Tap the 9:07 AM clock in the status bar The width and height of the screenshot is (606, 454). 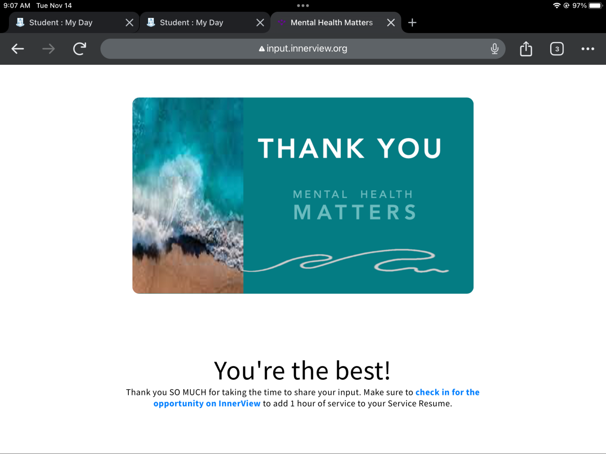pyautogui.click(x=17, y=6)
